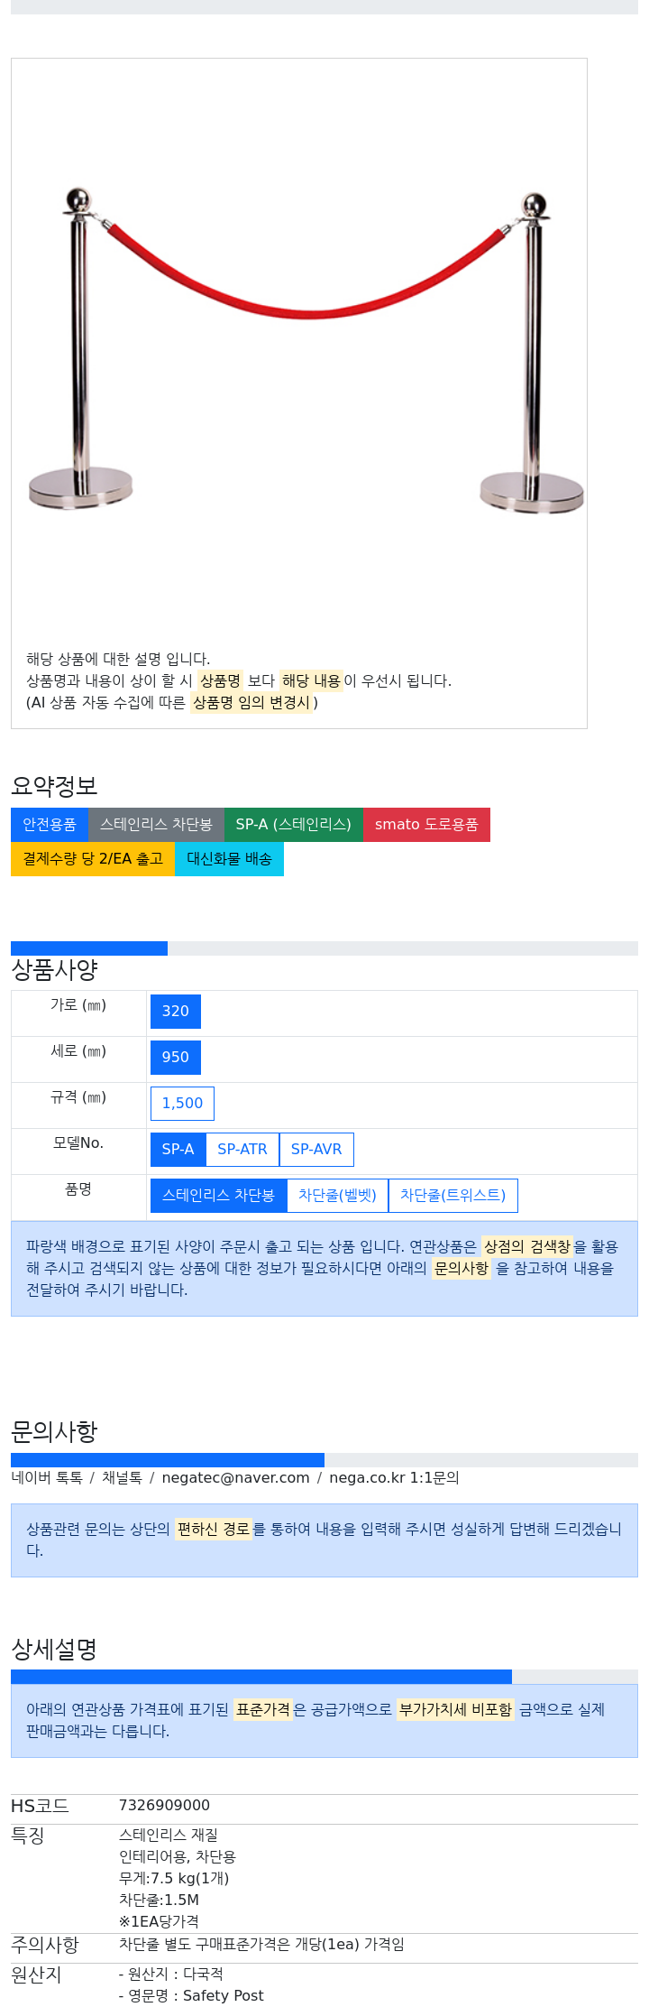
Task: Choose the 차단줄(벨벳) option
Action: pyautogui.click(x=337, y=1196)
